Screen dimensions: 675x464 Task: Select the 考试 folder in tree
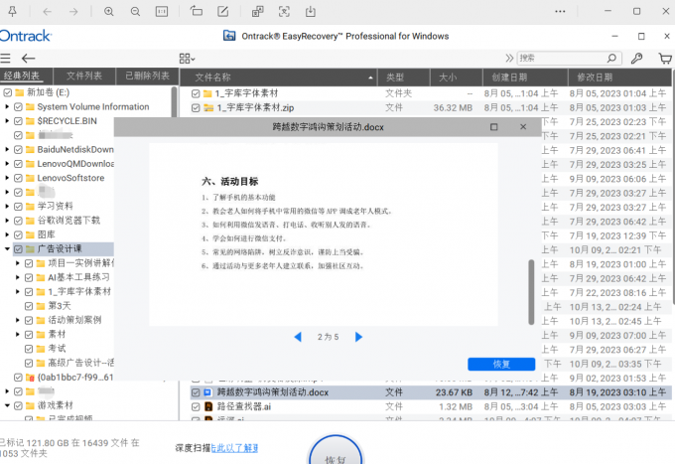[57, 348]
